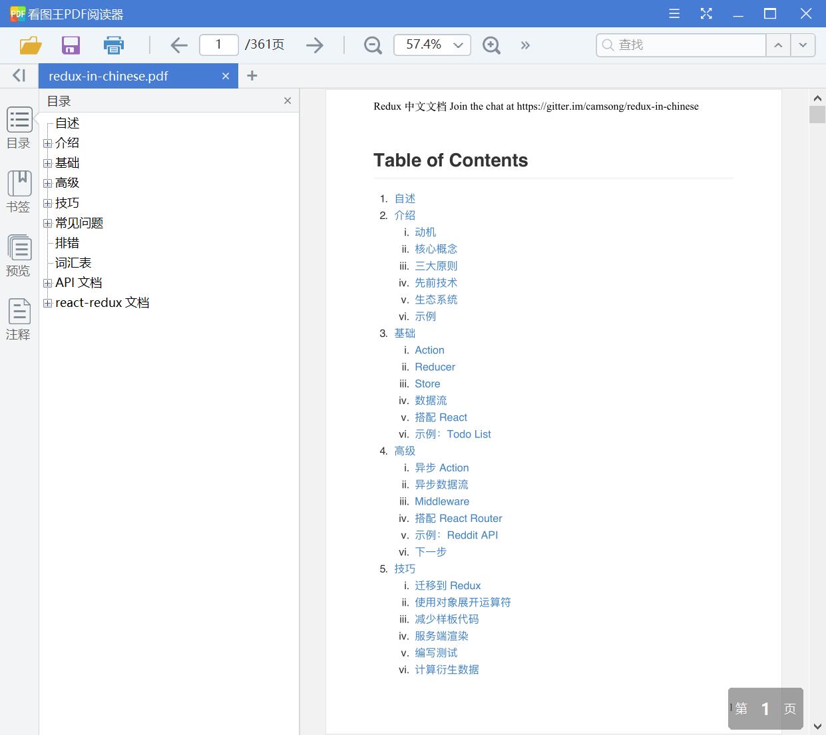Open the 示例：Reddit API link
Viewport: 826px width, 735px height.
pyautogui.click(x=456, y=535)
